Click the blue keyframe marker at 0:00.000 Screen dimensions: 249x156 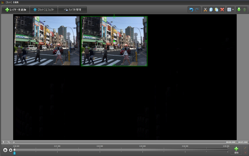point(14,153)
